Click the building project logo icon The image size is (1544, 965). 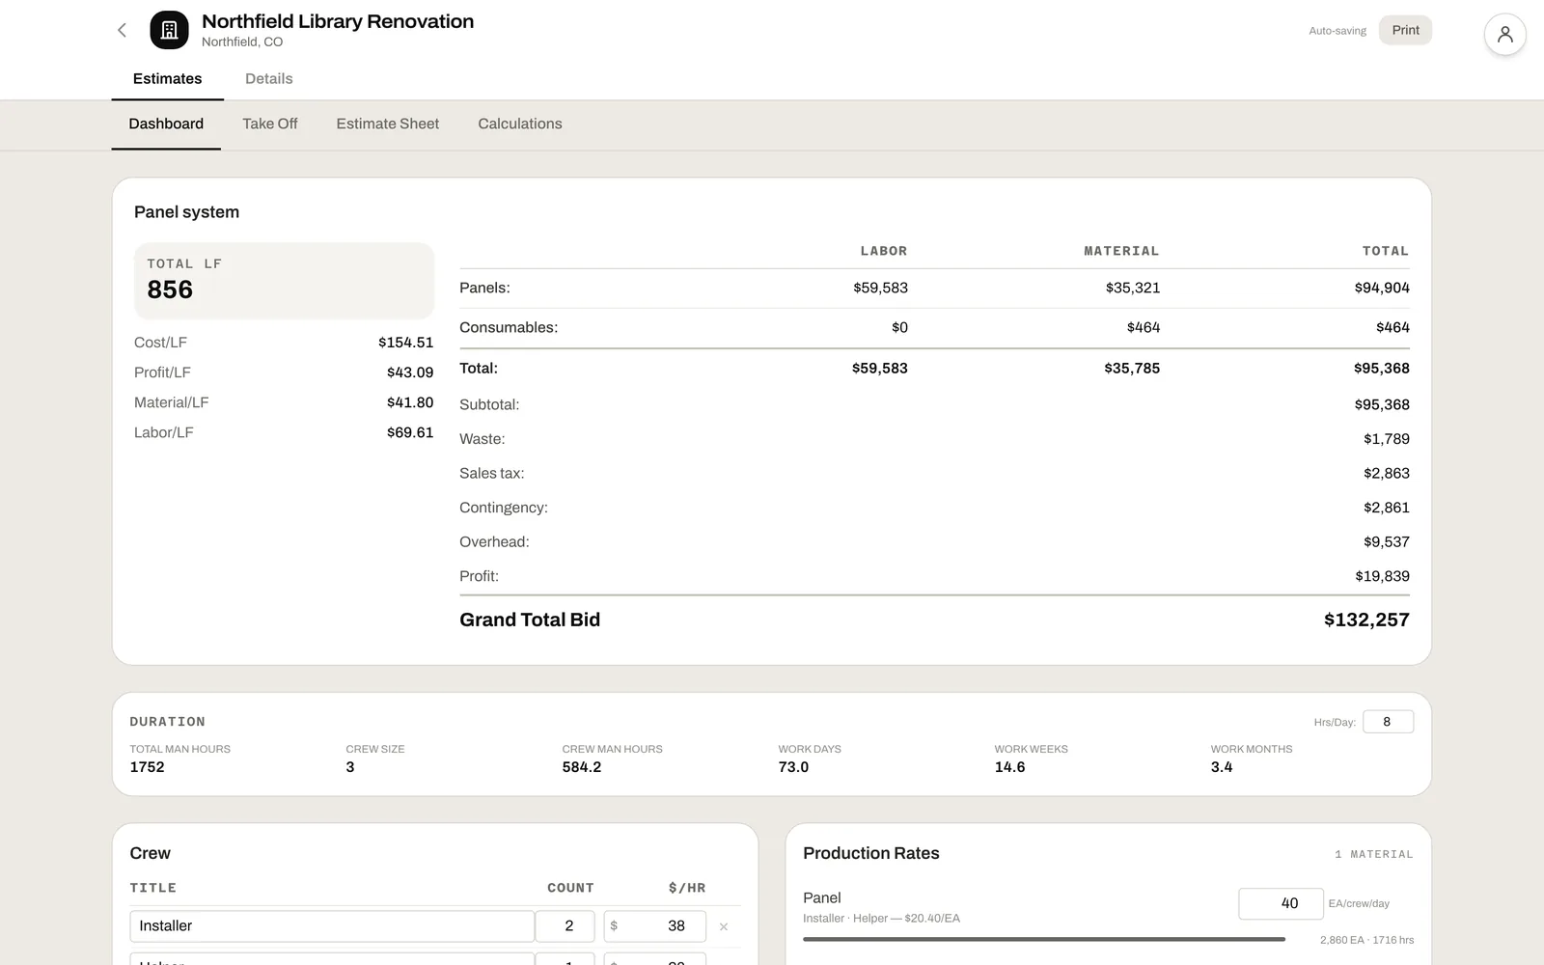(x=169, y=30)
